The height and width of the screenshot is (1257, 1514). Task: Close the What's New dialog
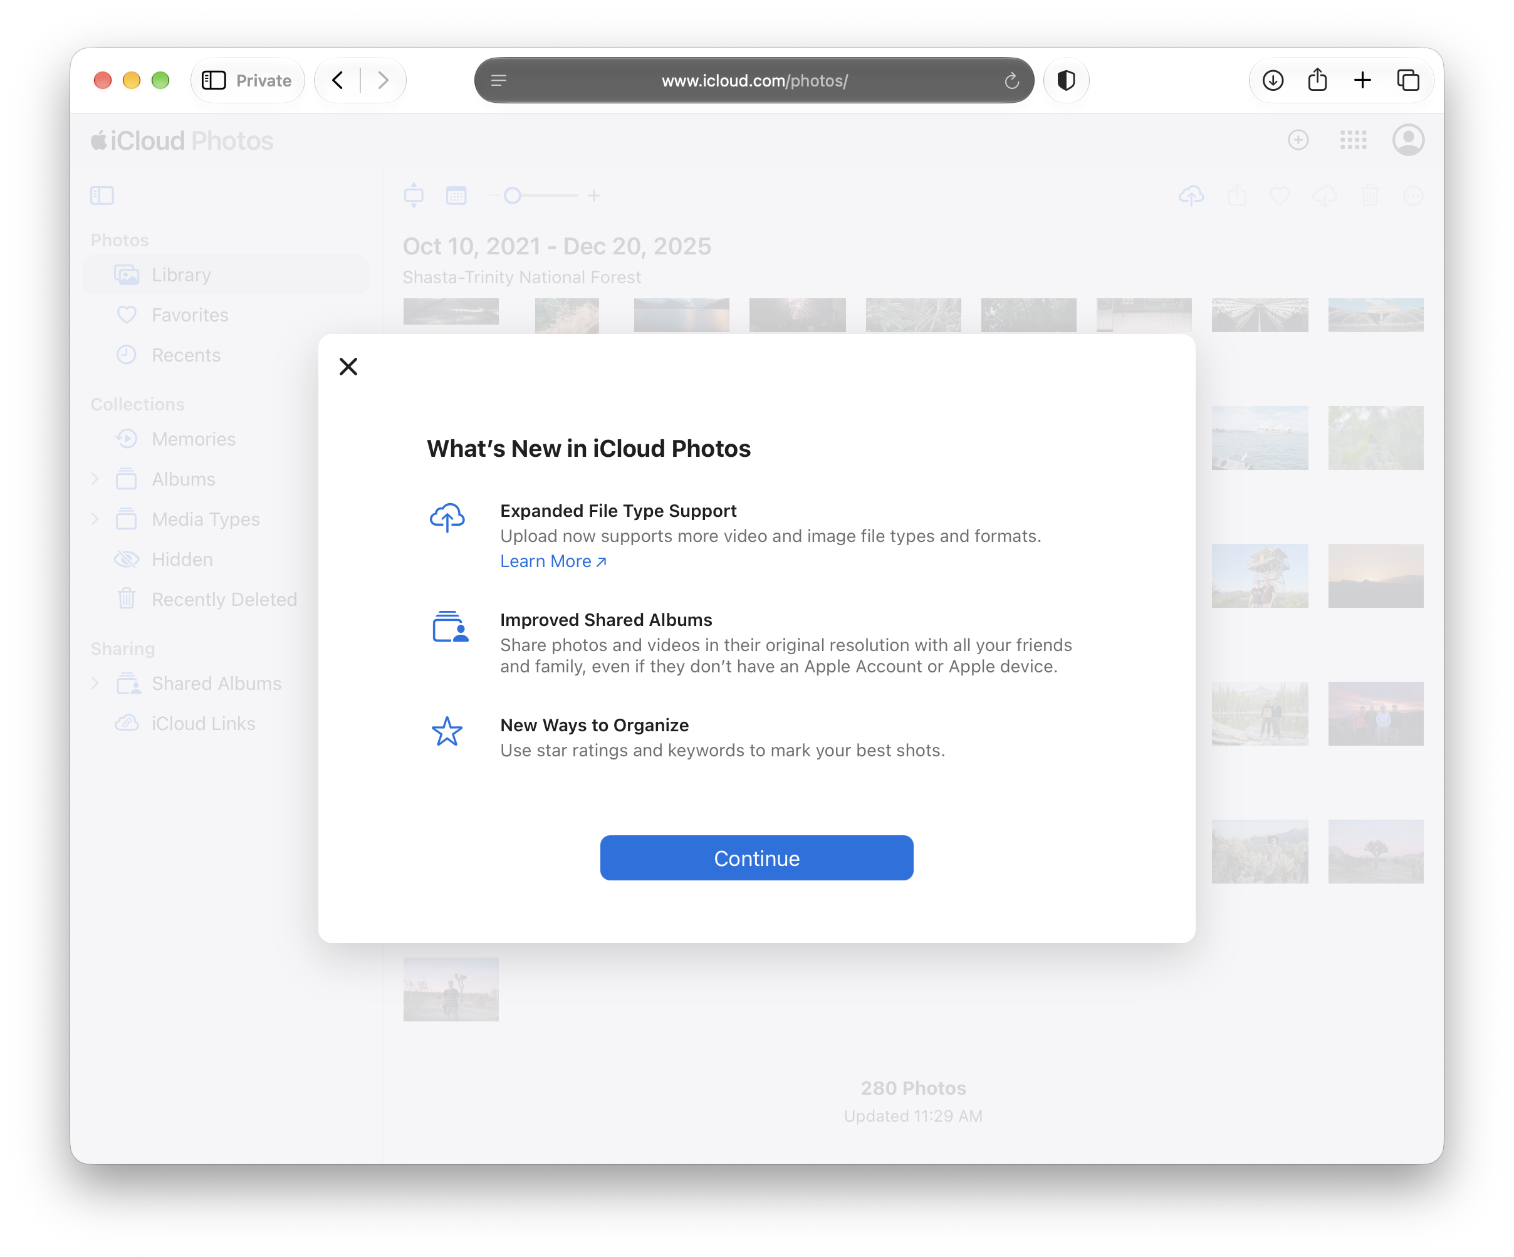pyautogui.click(x=348, y=367)
